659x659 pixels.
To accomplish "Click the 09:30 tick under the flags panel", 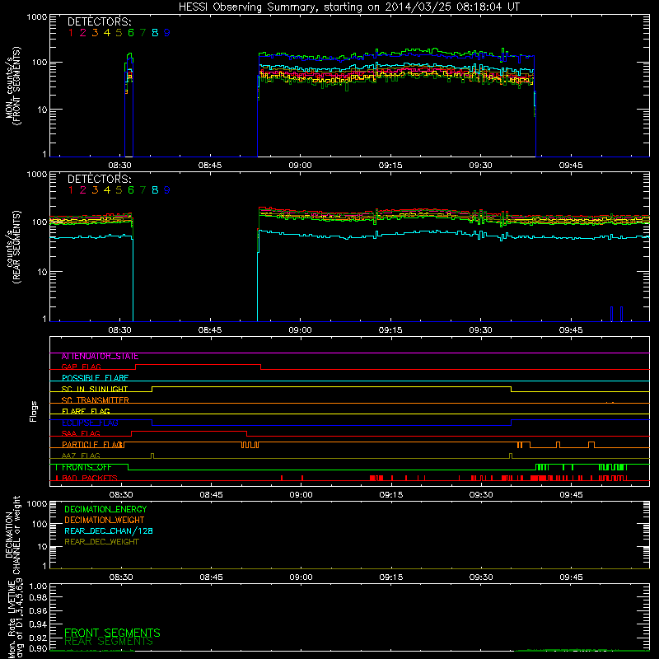I will [x=481, y=495].
